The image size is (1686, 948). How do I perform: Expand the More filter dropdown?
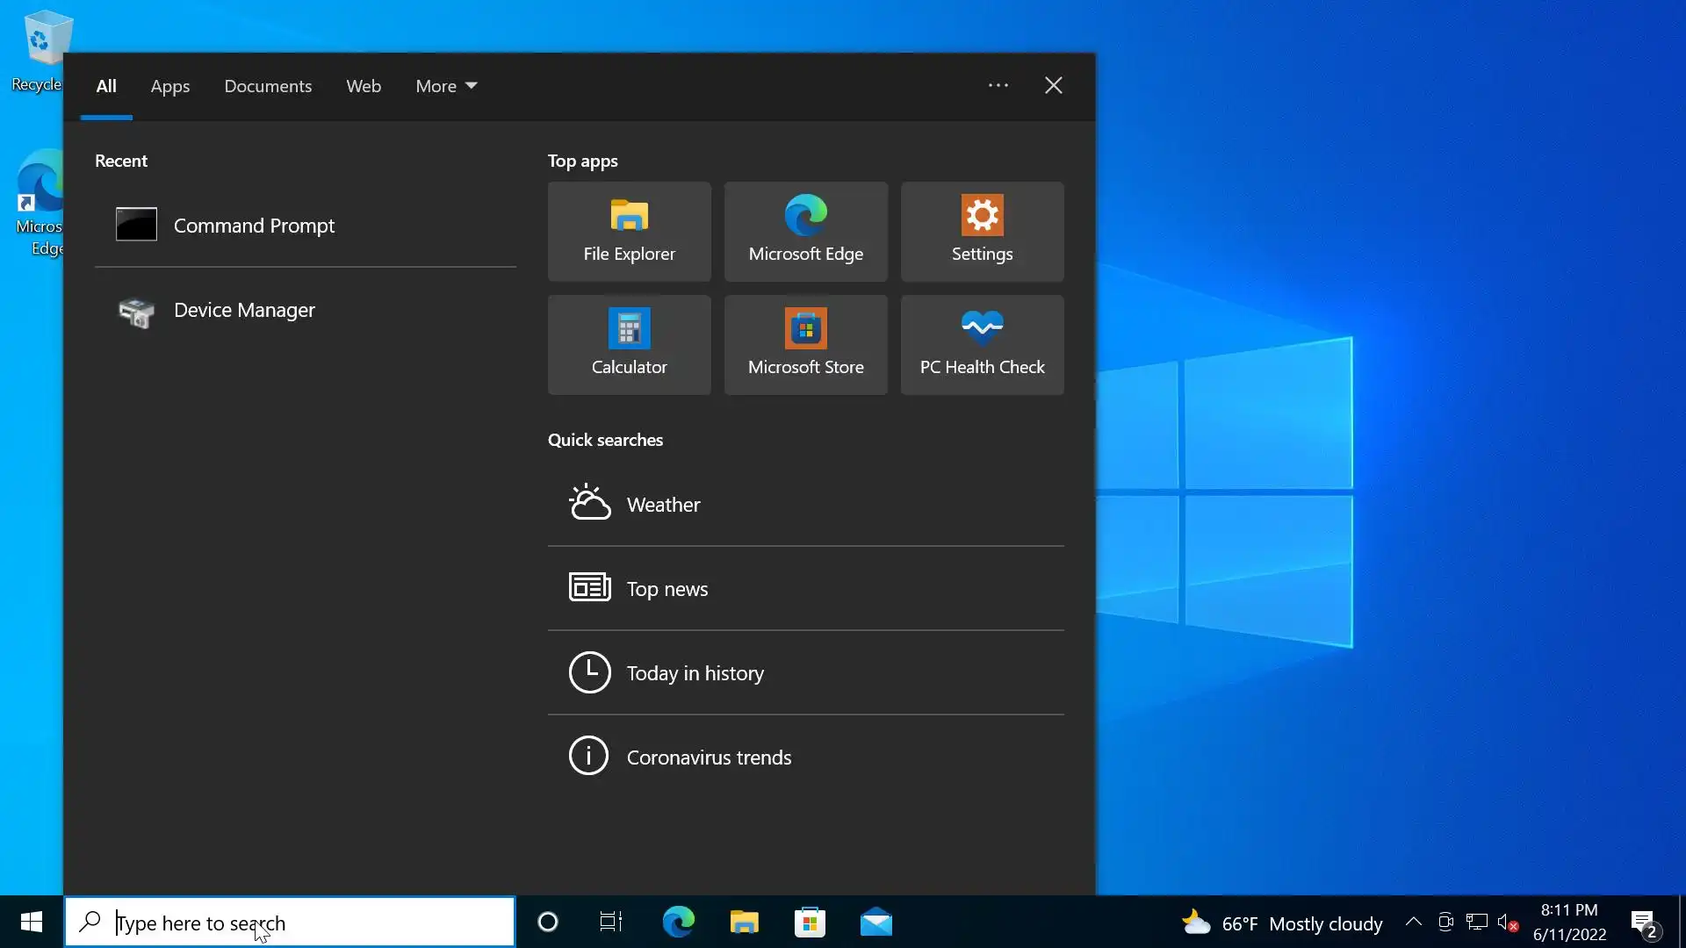446,86
